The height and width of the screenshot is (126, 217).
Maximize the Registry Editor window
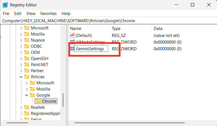(x=192, y=5)
